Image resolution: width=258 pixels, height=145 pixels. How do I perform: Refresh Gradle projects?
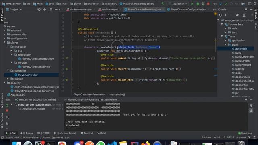pos(220,15)
